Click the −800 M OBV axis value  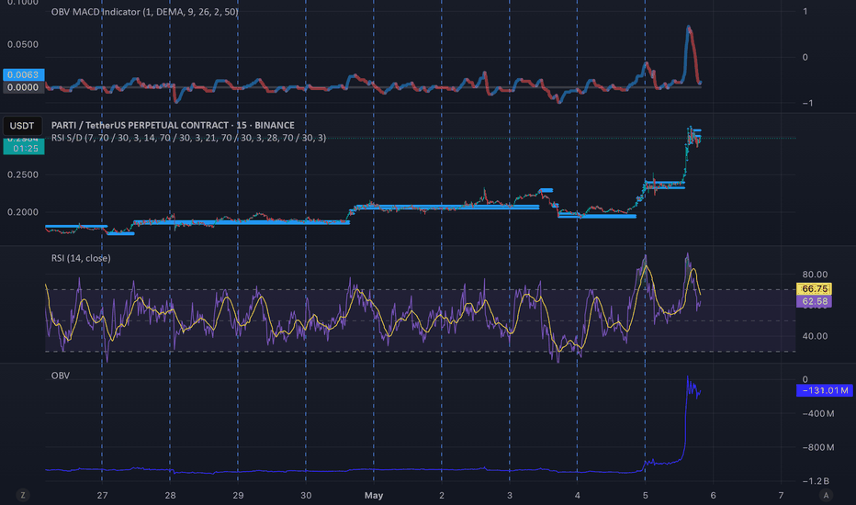point(817,447)
